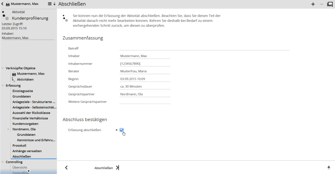Click the previous-step arrow in the bottom bar

[x=66, y=168]
